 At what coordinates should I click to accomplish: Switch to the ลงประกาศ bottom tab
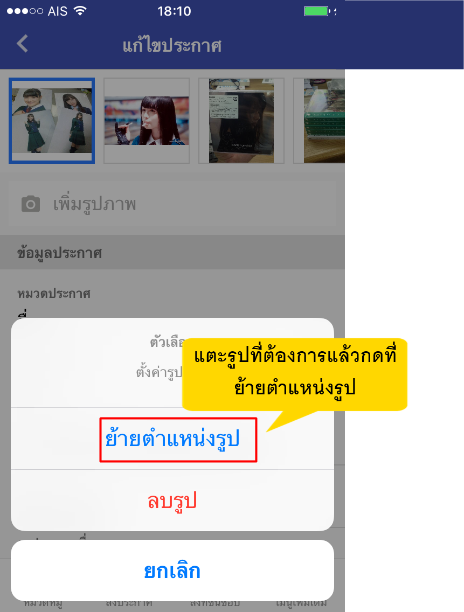[129, 604]
